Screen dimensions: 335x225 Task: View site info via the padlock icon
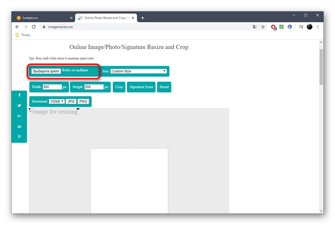click(x=44, y=27)
